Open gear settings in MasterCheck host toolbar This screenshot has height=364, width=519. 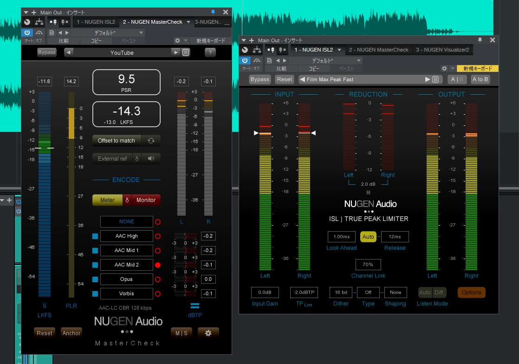tap(177, 40)
